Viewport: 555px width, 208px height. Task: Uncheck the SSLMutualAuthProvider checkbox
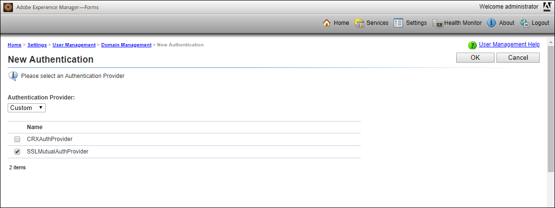coord(17,152)
